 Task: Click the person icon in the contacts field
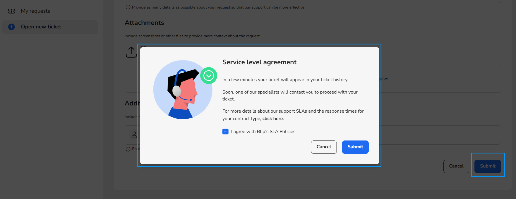coord(134,135)
